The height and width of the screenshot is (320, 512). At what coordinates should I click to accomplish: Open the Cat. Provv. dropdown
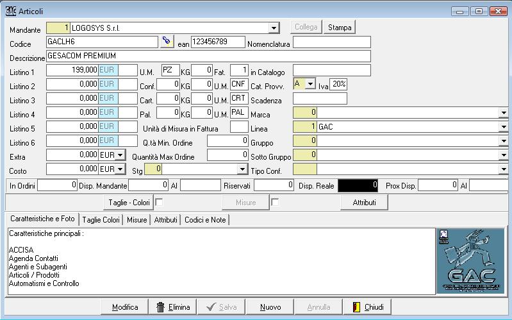(x=311, y=84)
